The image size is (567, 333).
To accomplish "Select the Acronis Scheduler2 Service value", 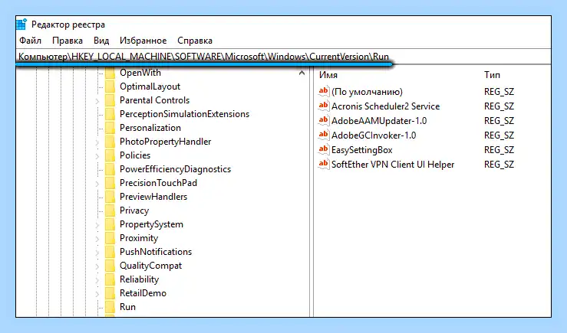I will pyautogui.click(x=385, y=106).
